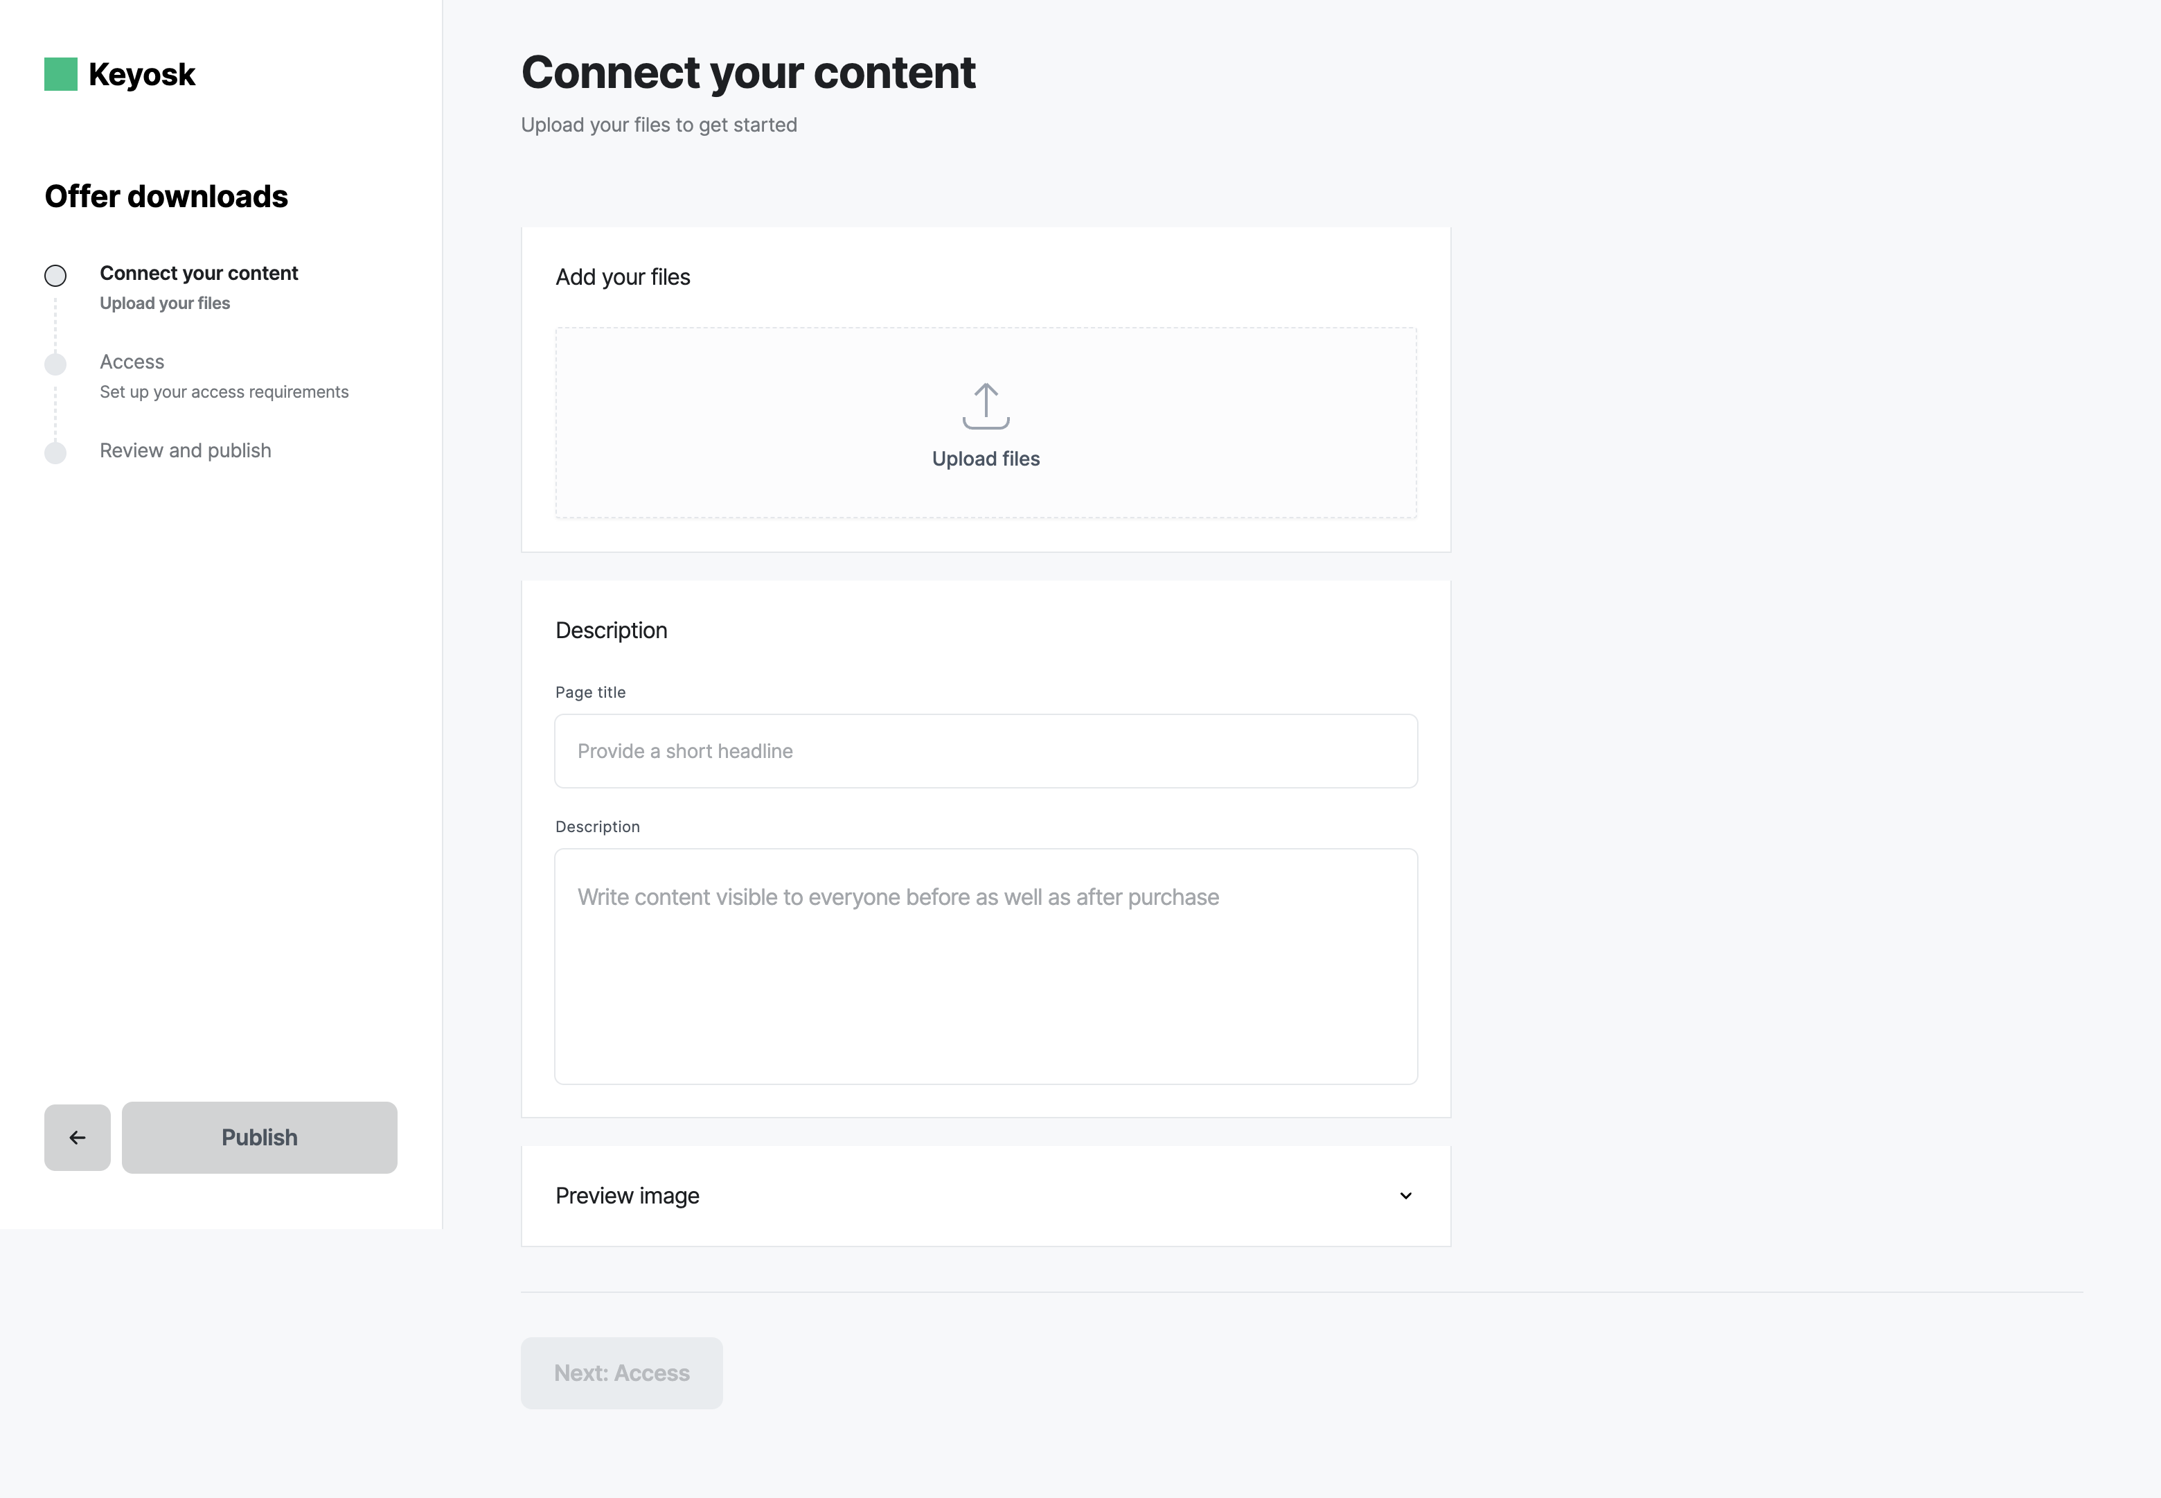Viewport: 2161px width, 1498px height.
Task: Click the Upload your files step subtitle
Action: (165, 303)
